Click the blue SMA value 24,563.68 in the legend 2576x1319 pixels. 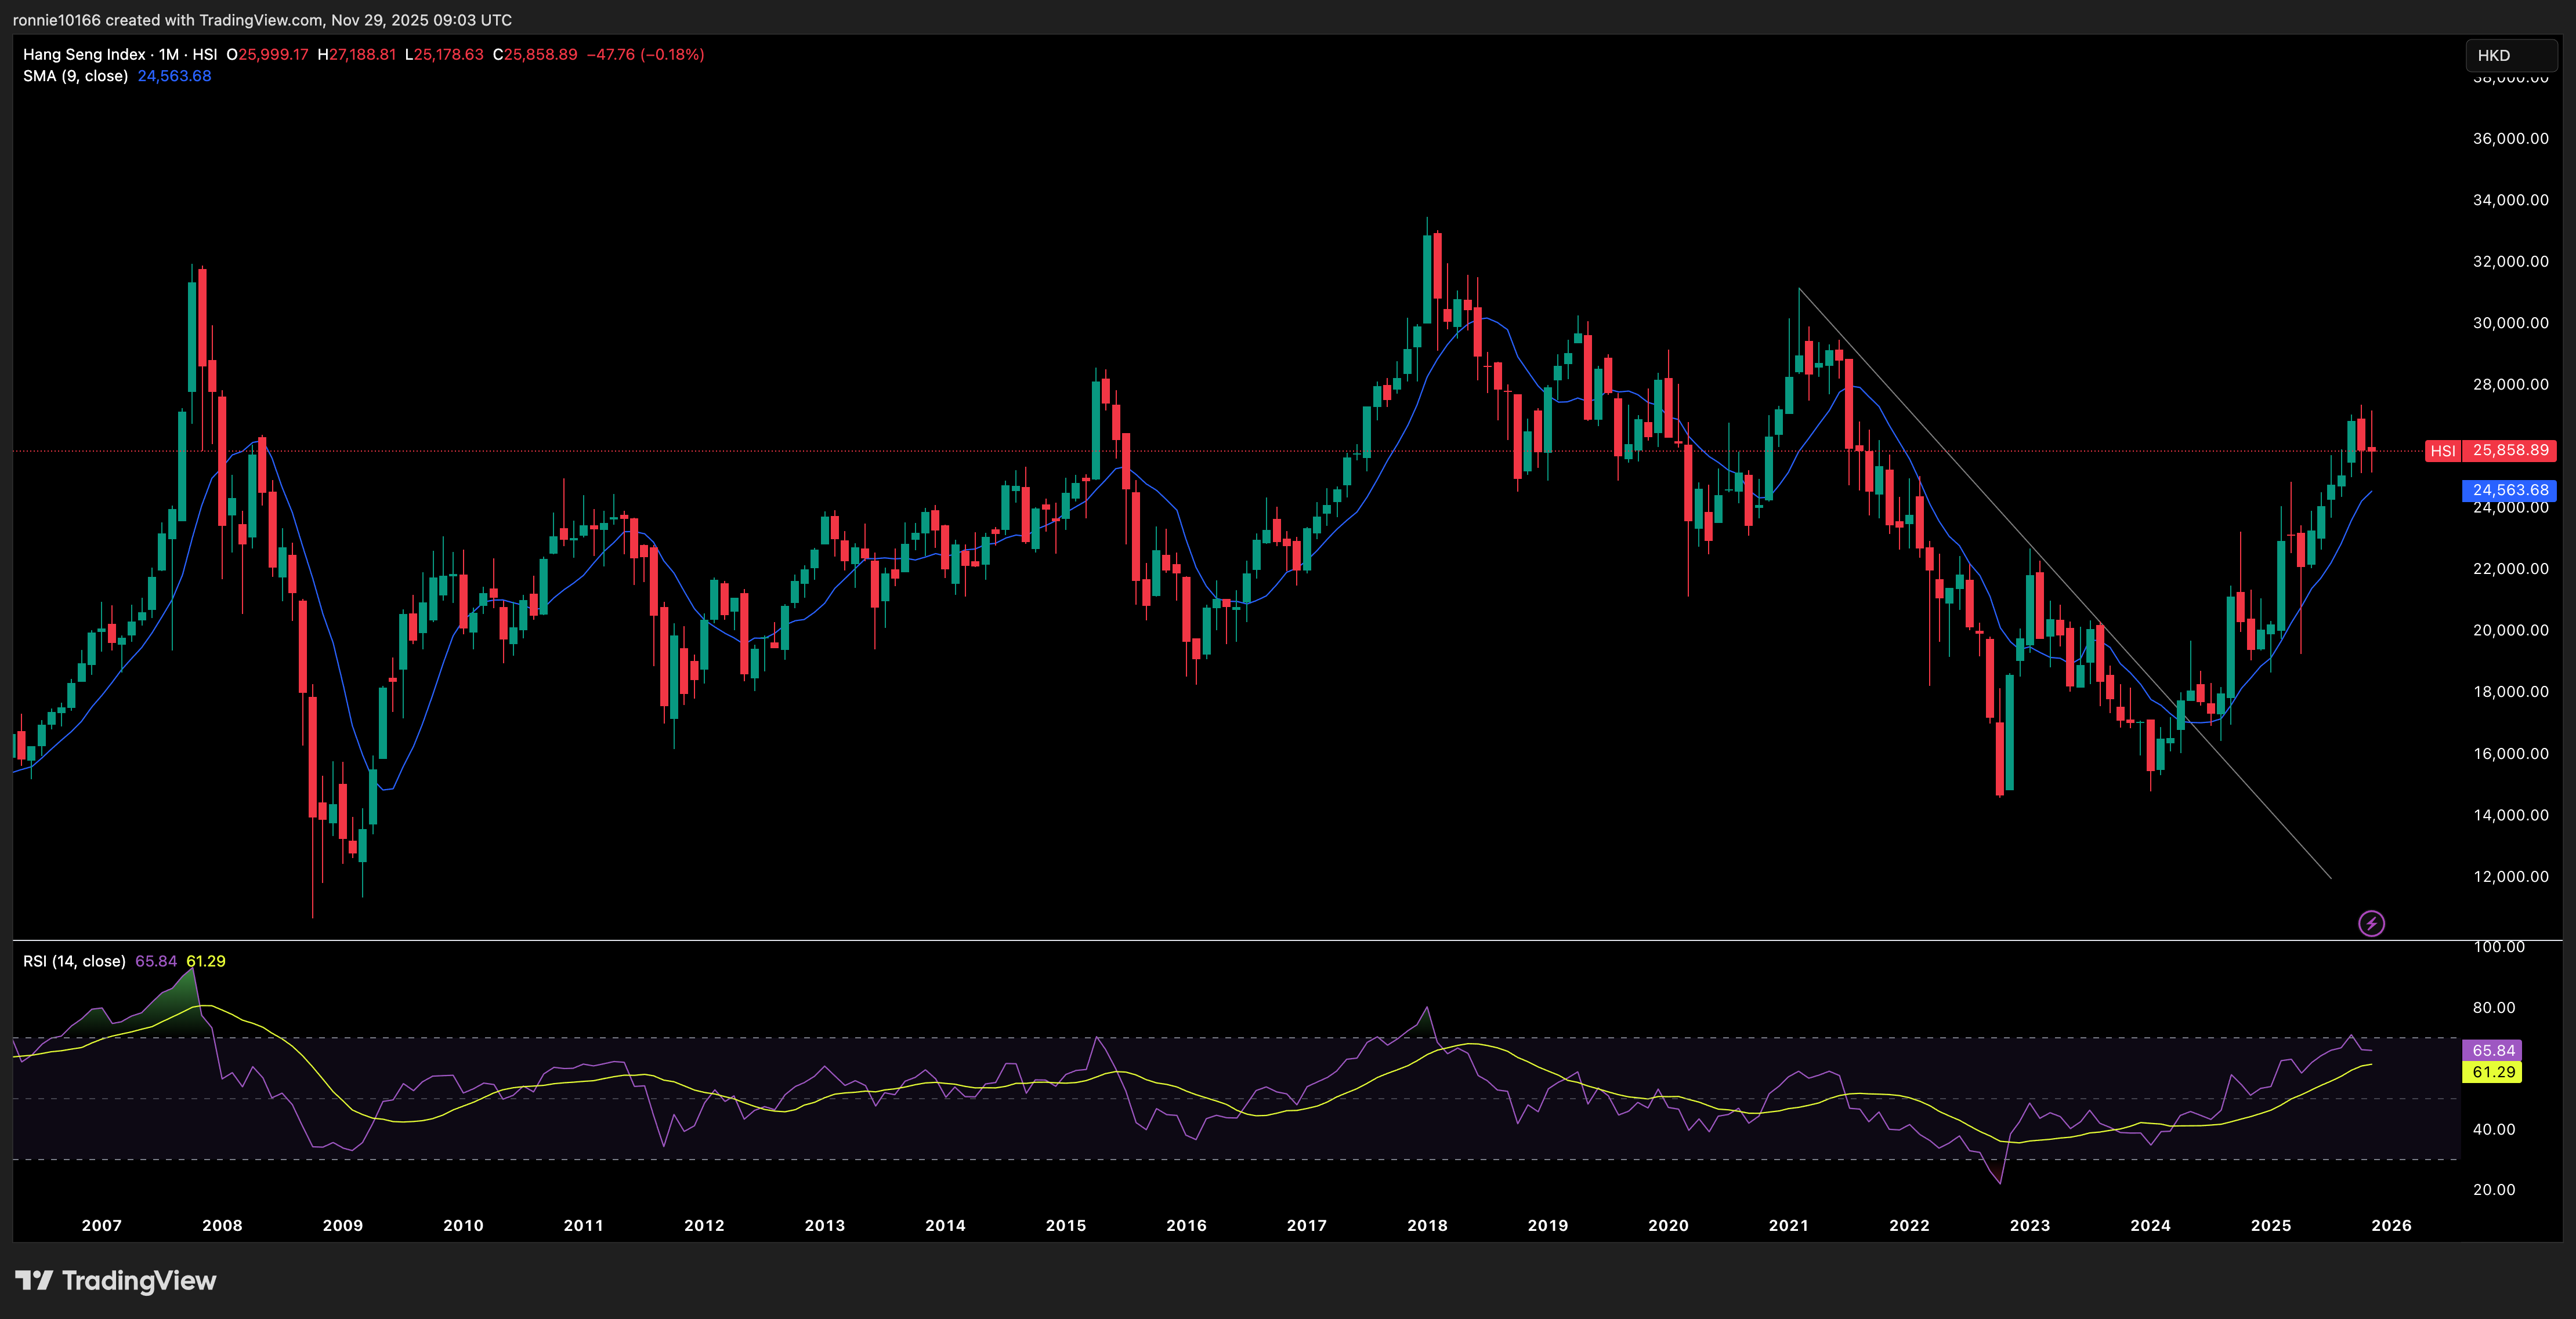[x=174, y=76]
